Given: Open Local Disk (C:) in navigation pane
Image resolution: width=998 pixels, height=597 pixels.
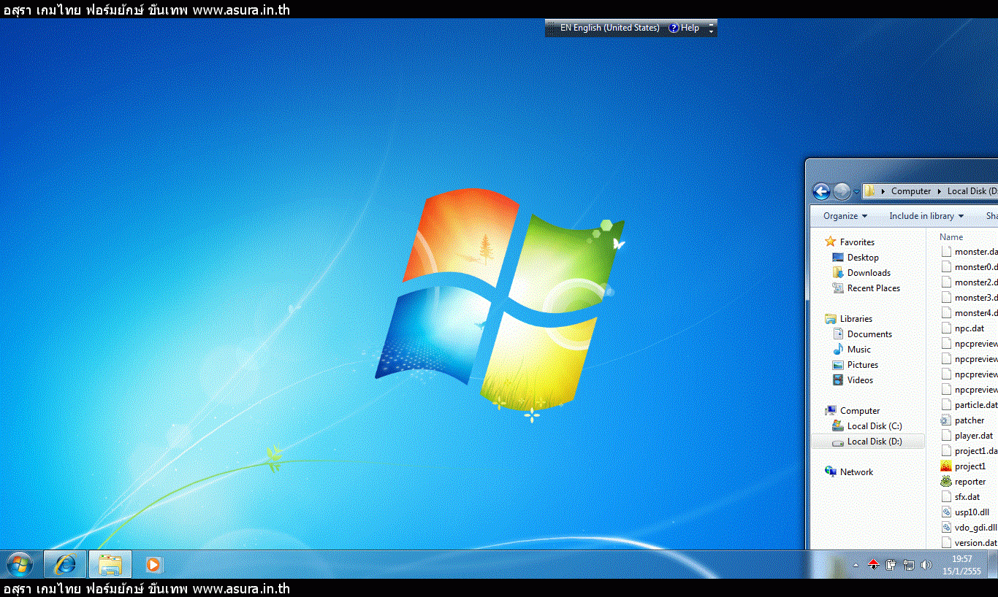Looking at the screenshot, I should pyautogui.click(x=874, y=426).
